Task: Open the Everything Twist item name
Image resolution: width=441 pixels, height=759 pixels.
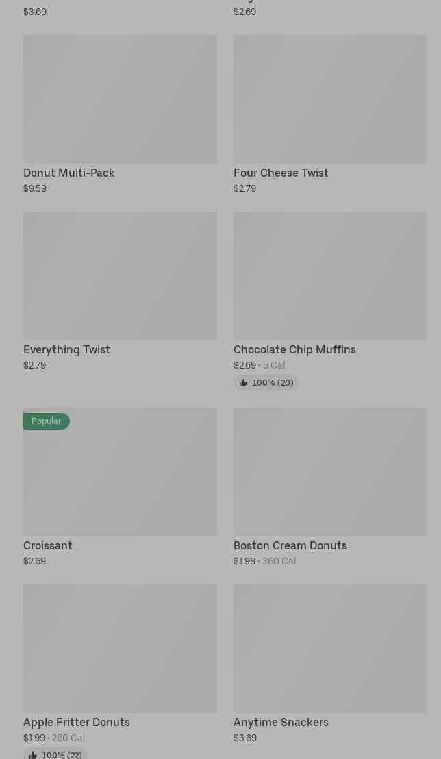Action: click(x=66, y=349)
